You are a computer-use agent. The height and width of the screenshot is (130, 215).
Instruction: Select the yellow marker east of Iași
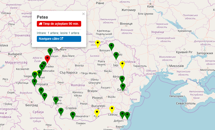tap(123, 64)
